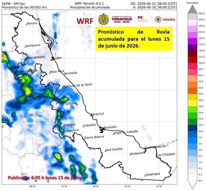Click the DE: 2026-06-15_08:00 start date

coord(154,4)
